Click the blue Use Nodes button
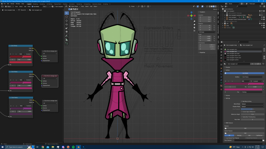This screenshot has height=149, width=266. (245, 73)
